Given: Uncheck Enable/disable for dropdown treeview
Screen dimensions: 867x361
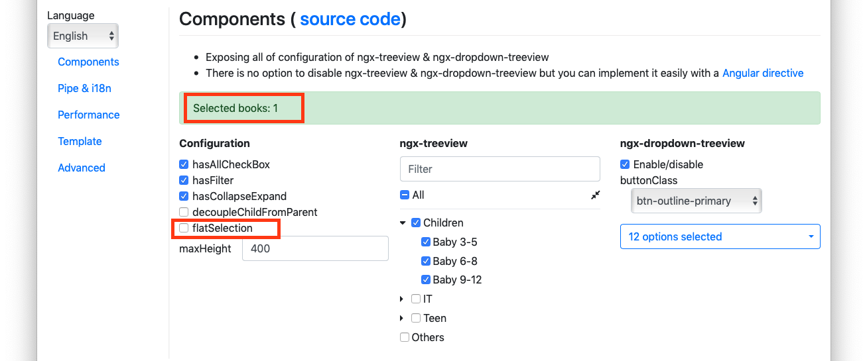Looking at the screenshot, I should pos(625,164).
